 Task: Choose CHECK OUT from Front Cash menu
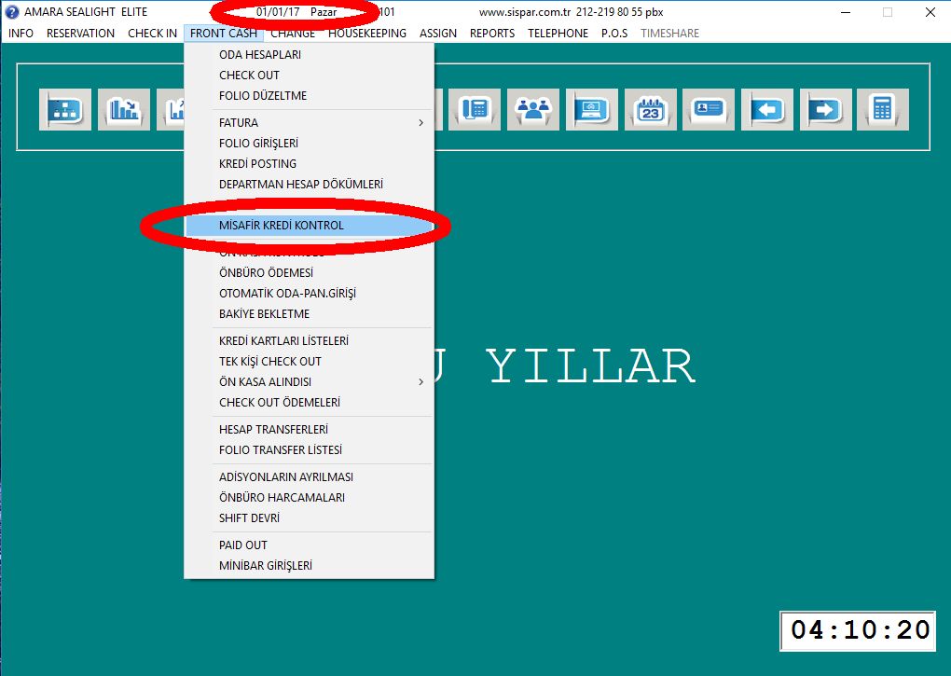tap(249, 75)
